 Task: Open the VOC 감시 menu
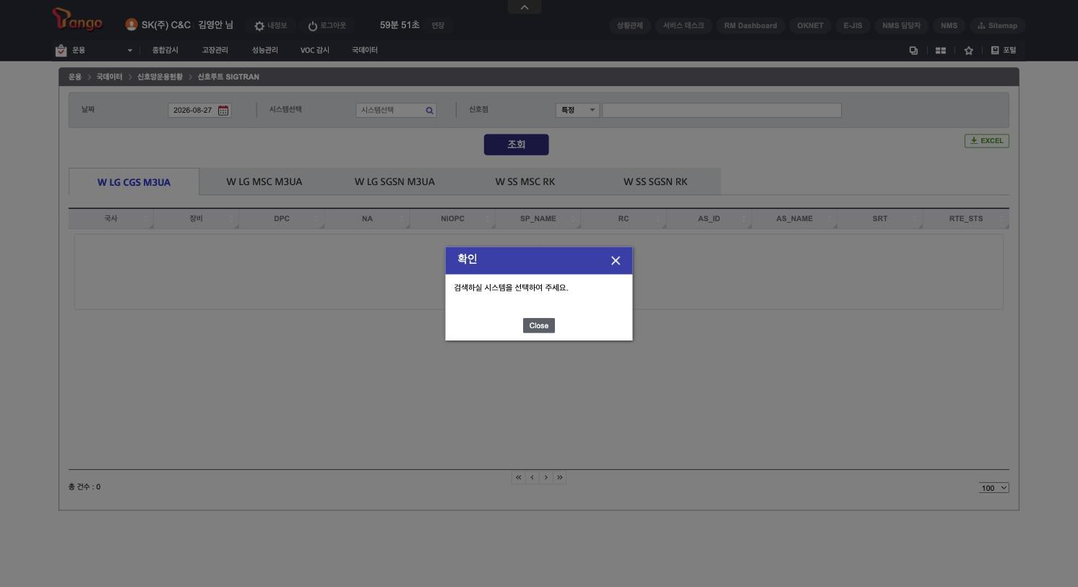(x=314, y=51)
